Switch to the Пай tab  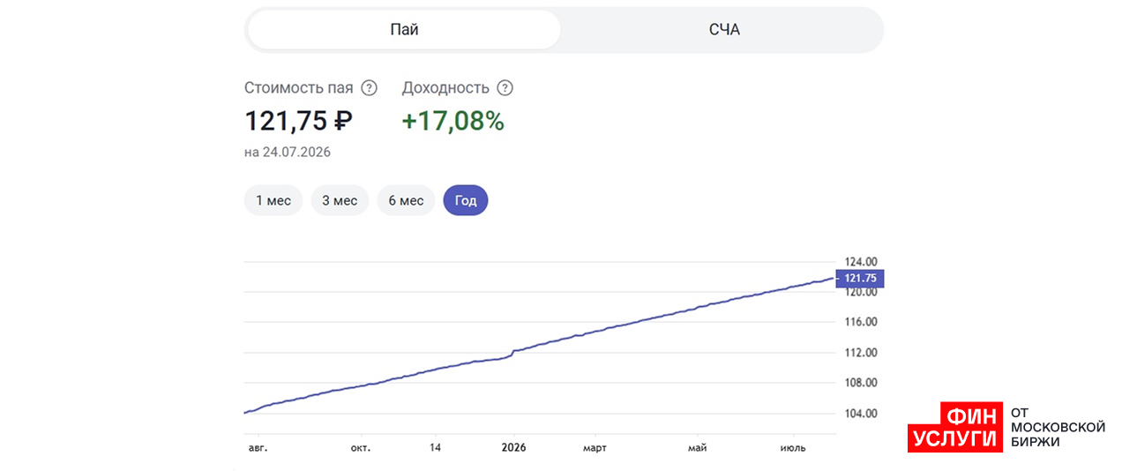click(x=404, y=30)
